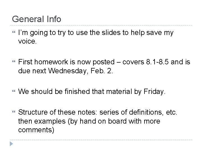Viewport: 202px width, 151px height.
Task: Click the bullet mark before "Structure of these"
Action: coord(14,112)
